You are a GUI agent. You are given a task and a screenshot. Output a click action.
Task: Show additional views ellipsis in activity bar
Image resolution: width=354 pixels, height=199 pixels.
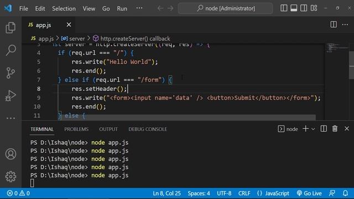[11, 118]
